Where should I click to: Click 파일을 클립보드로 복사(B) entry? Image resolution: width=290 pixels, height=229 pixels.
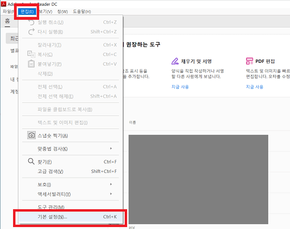[x=71, y=109]
